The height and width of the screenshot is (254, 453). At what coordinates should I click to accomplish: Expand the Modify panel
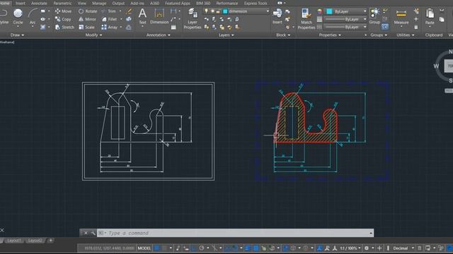coord(93,35)
